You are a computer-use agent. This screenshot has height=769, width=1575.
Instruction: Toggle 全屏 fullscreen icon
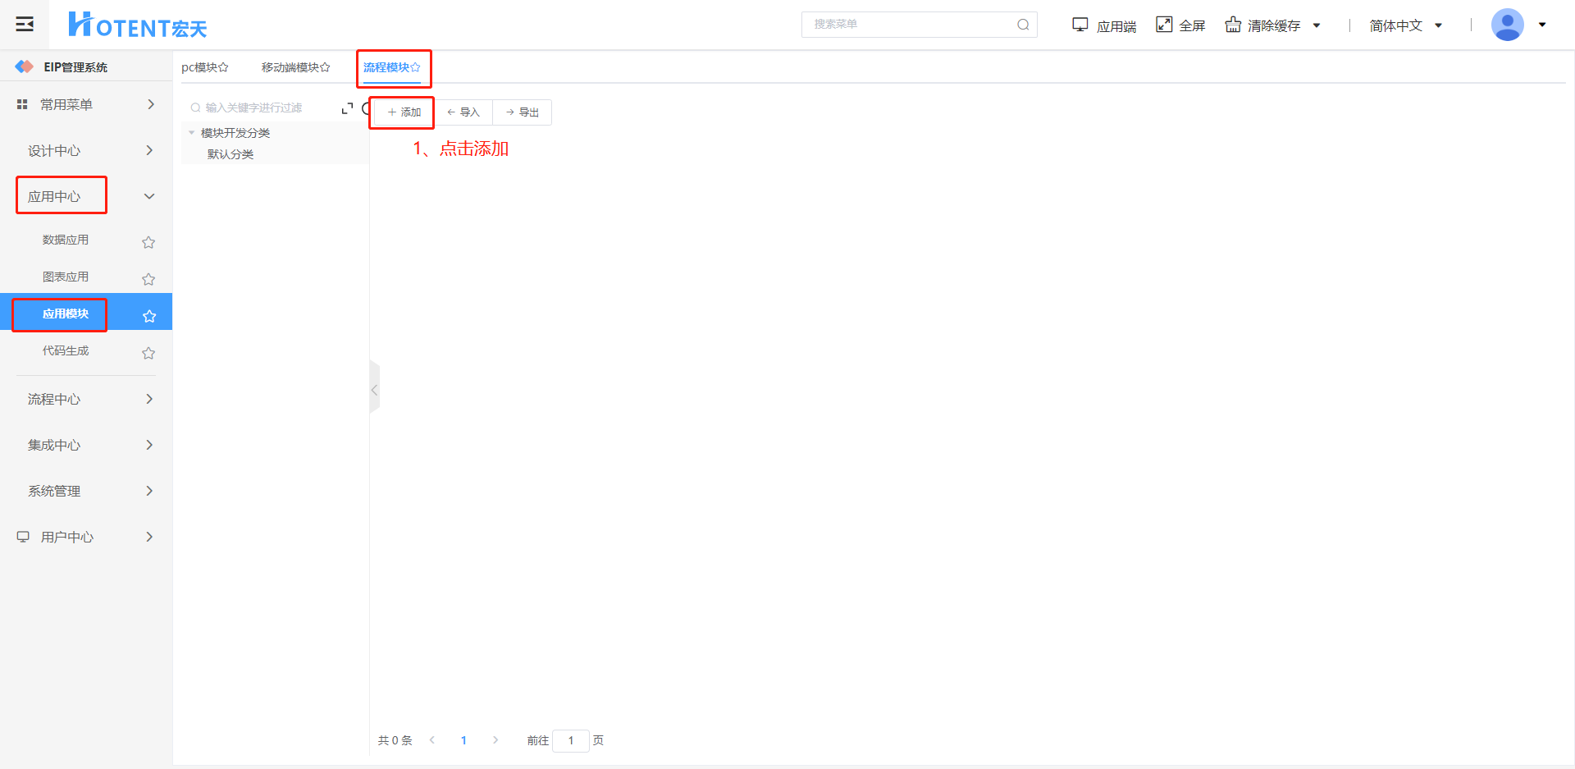coord(1164,25)
